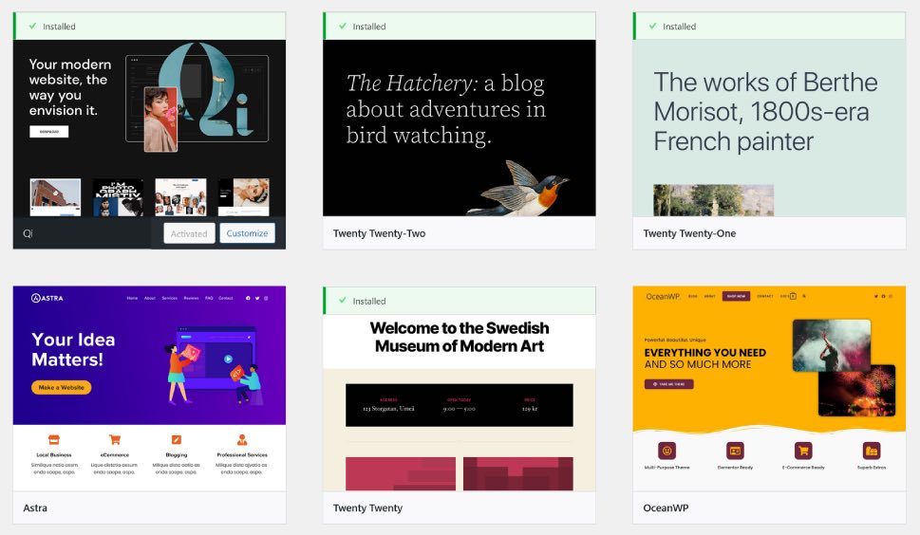Click Blogging icon in Astra preview

176,439
